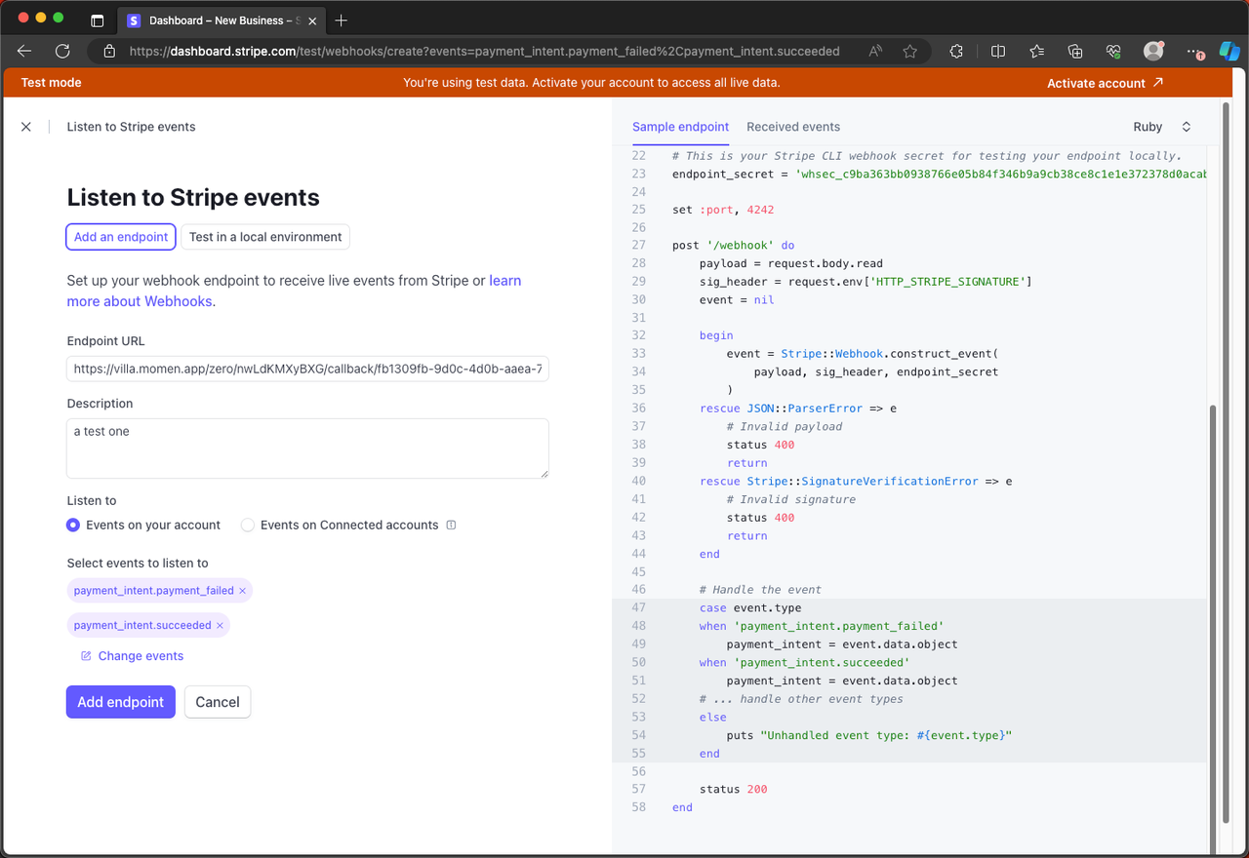Screen dimensions: 1249x858
Task: Click 'status 200' code line
Action: click(x=734, y=790)
